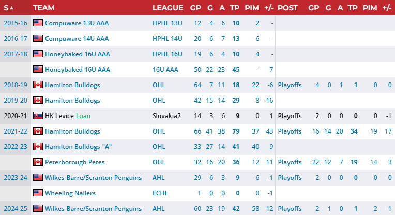Click the Slovakia flag beside HK Levice
Image resolution: width=395 pixels, height=215 pixels.
coord(38,116)
